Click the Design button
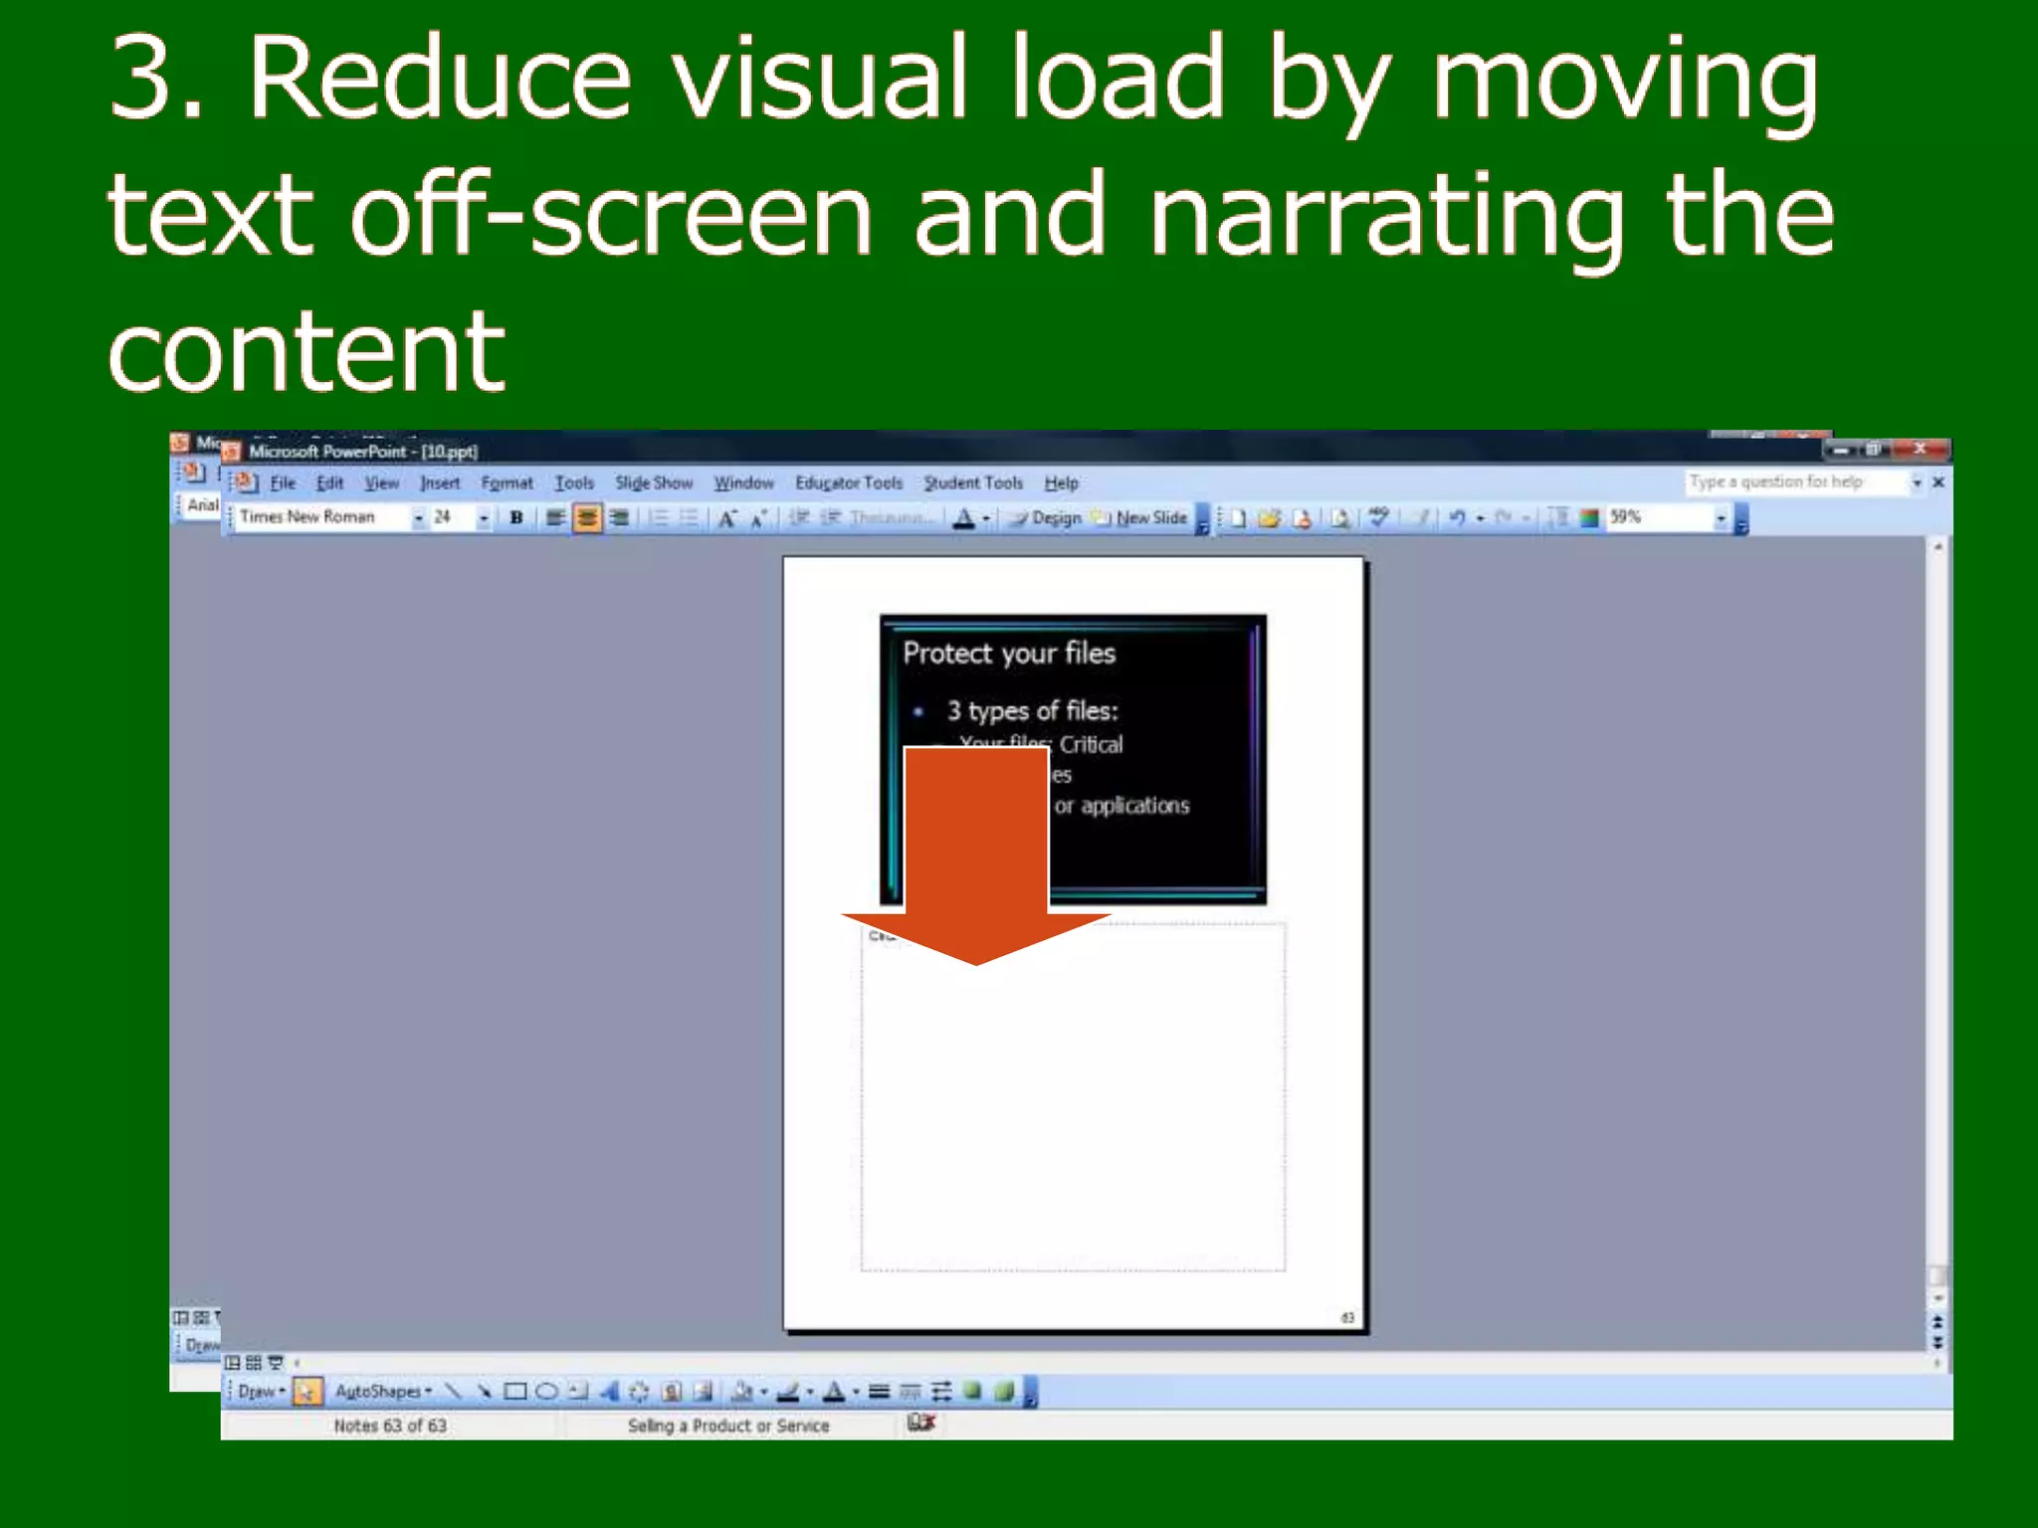Image resolution: width=2038 pixels, height=1528 pixels. pyautogui.click(x=1045, y=517)
